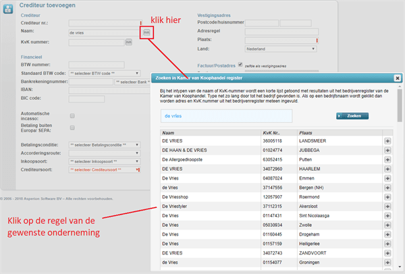405x274 pixels.
Task: Click KvK number 01160445
Action: (x=273, y=234)
